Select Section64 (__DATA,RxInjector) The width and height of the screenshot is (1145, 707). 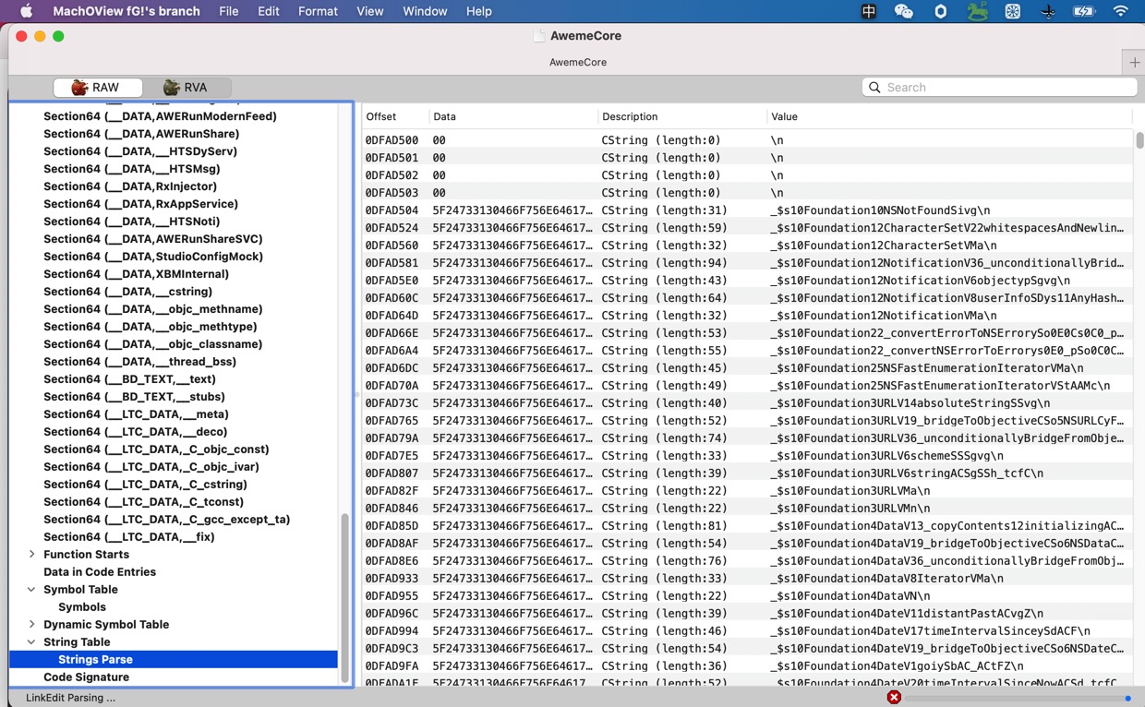[x=130, y=186]
